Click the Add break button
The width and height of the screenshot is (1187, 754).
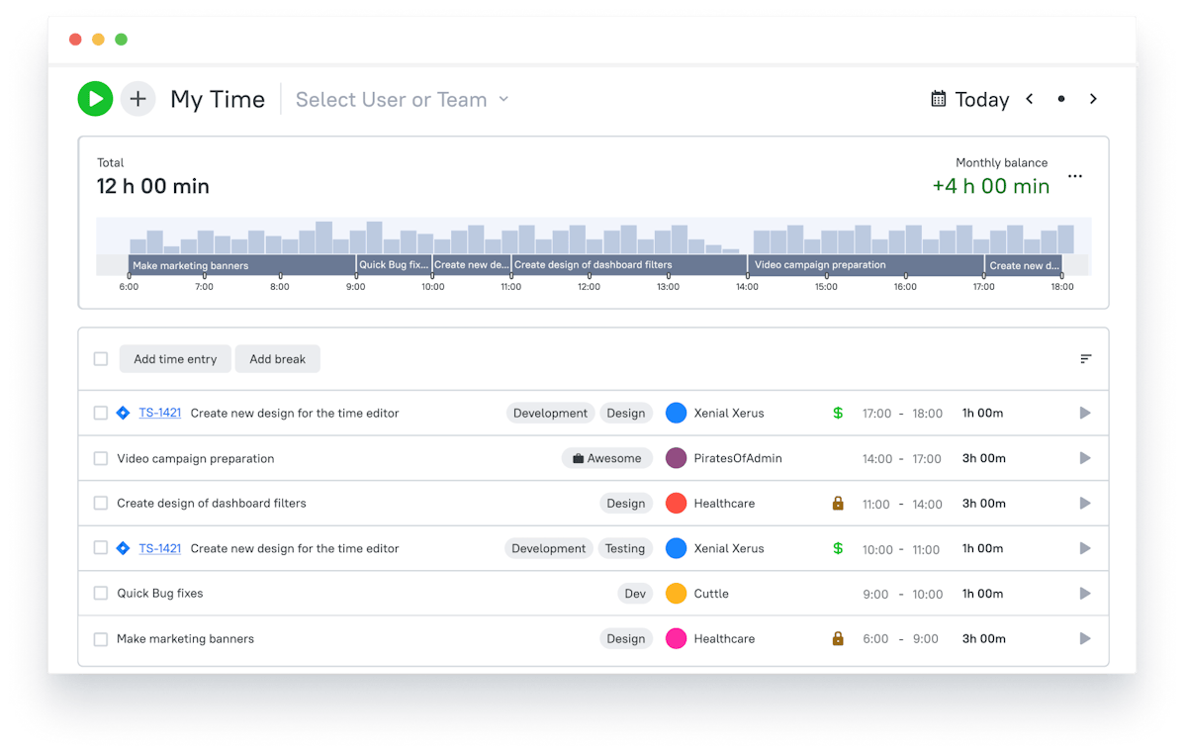point(278,359)
